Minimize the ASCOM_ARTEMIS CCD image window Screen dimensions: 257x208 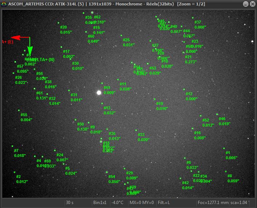pos(245,4)
